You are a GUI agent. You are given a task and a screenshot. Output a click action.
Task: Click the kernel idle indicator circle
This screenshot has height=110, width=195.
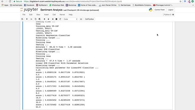pos(173,15)
